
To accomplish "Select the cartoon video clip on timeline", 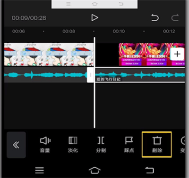I will point(49,54).
